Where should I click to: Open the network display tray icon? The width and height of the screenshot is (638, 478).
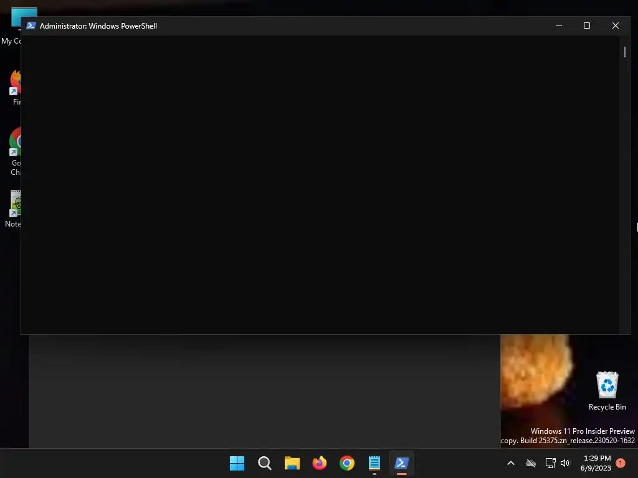click(550, 463)
